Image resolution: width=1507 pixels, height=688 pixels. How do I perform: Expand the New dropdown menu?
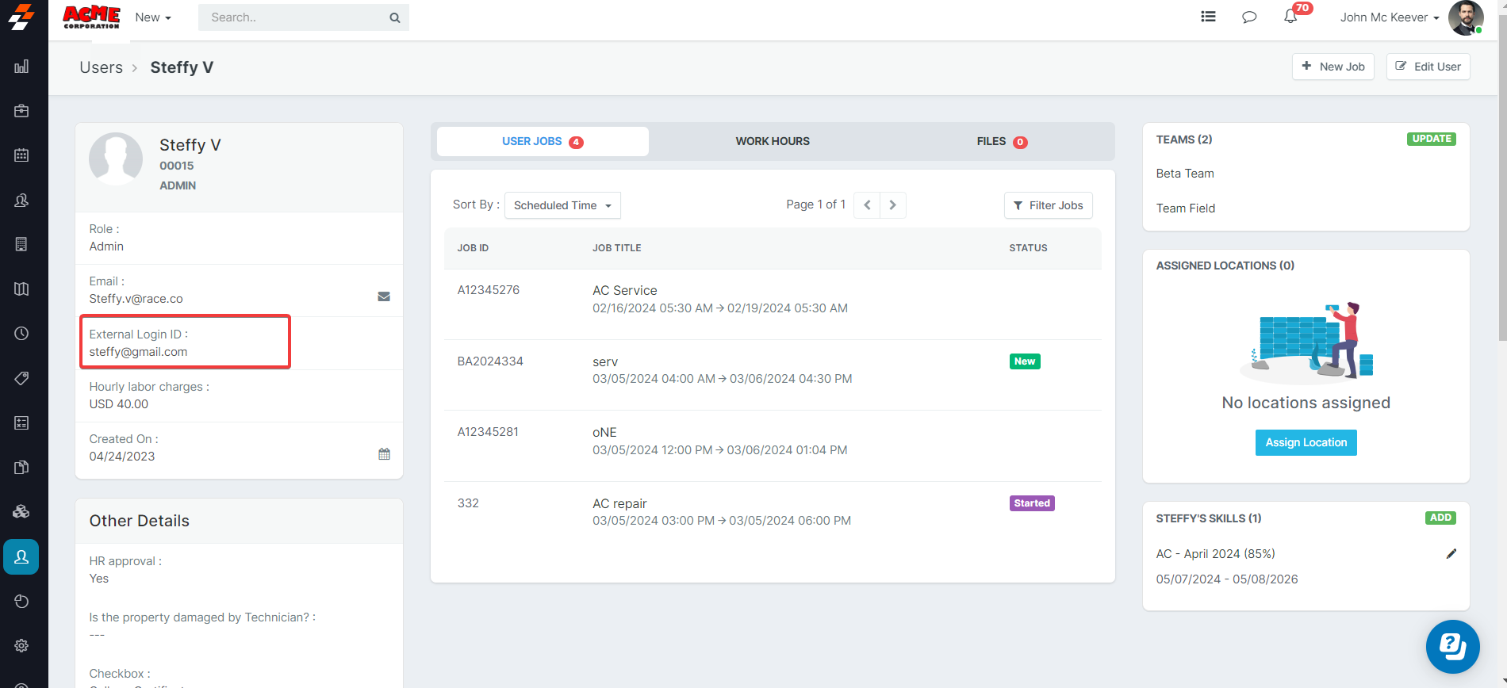[153, 17]
